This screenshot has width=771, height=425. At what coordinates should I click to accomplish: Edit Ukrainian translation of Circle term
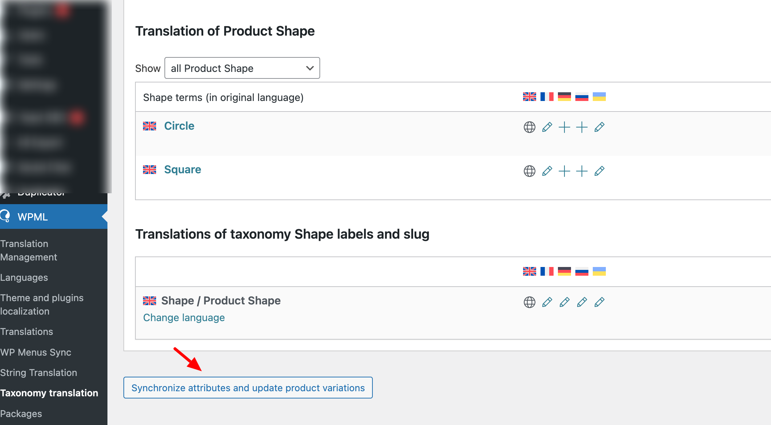[x=599, y=127]
